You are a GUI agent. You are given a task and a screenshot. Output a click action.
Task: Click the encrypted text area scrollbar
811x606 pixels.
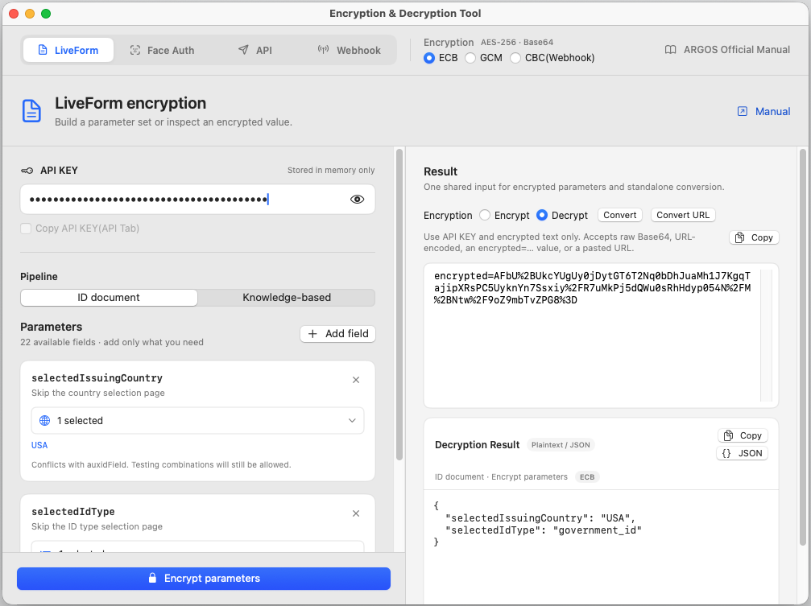[766, 335]
